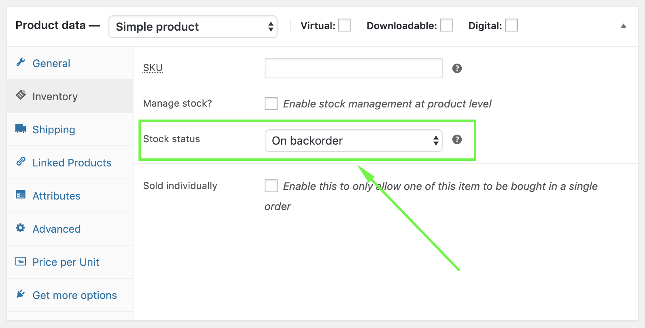Open the Linked Products tab
Image resolution: width=645 pixels, height=328 pixels.
click(70, 162)
